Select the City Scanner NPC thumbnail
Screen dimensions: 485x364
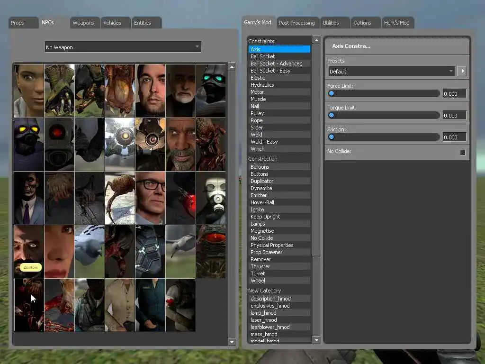120,145
